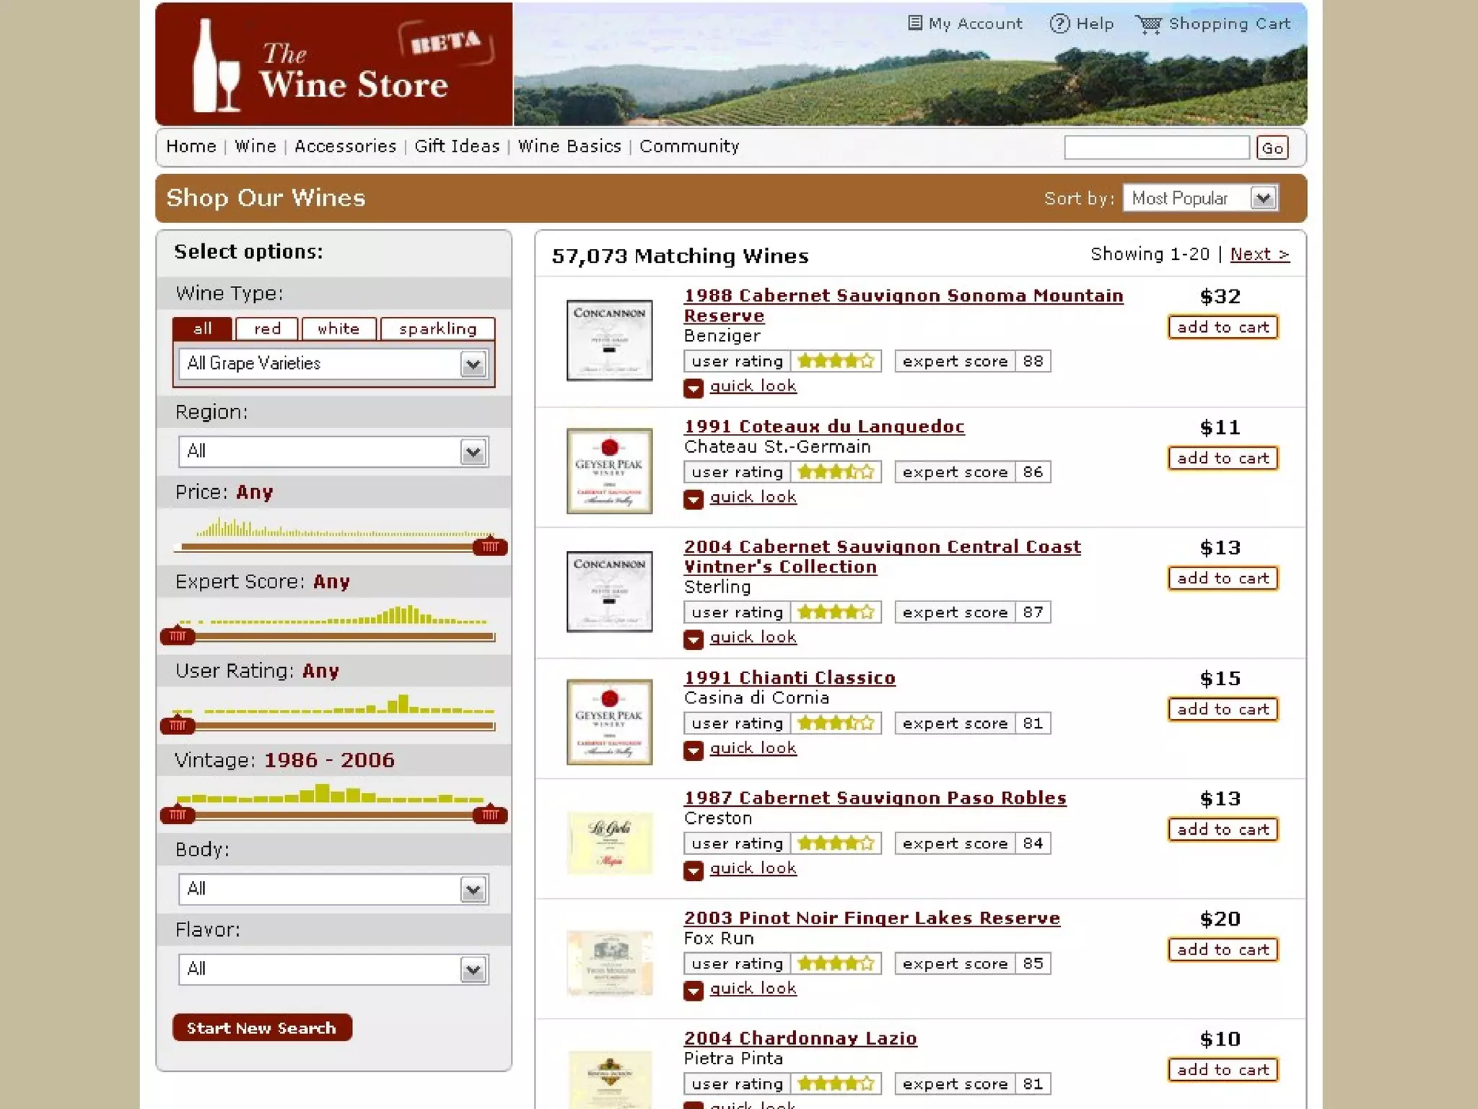
Task: Select the sparkling wine type filter
Action: coord(437,329)
